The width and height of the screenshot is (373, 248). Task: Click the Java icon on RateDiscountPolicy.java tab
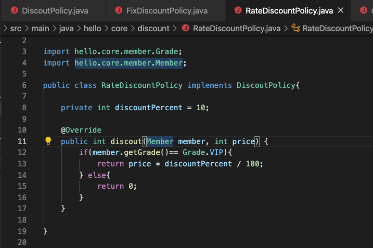pos(238,10)
